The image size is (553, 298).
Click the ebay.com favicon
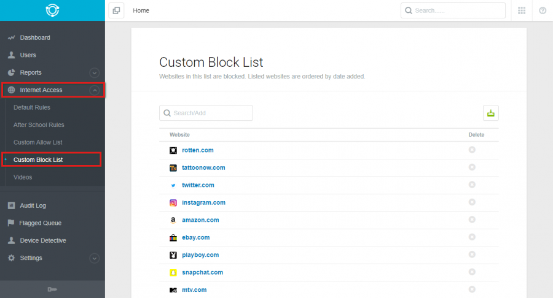point(173,238)
